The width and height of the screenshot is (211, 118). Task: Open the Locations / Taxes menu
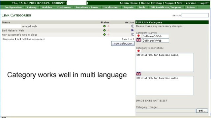87,7
